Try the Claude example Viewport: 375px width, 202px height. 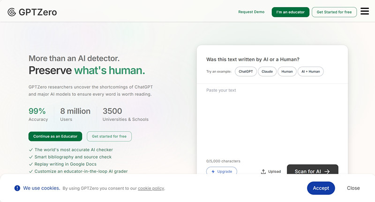point(267,71)
